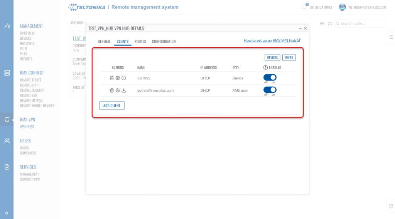The image size is (395, 219).
Task: Collapse the sidebar with double-arrow icon
Action: pos(7,213)
